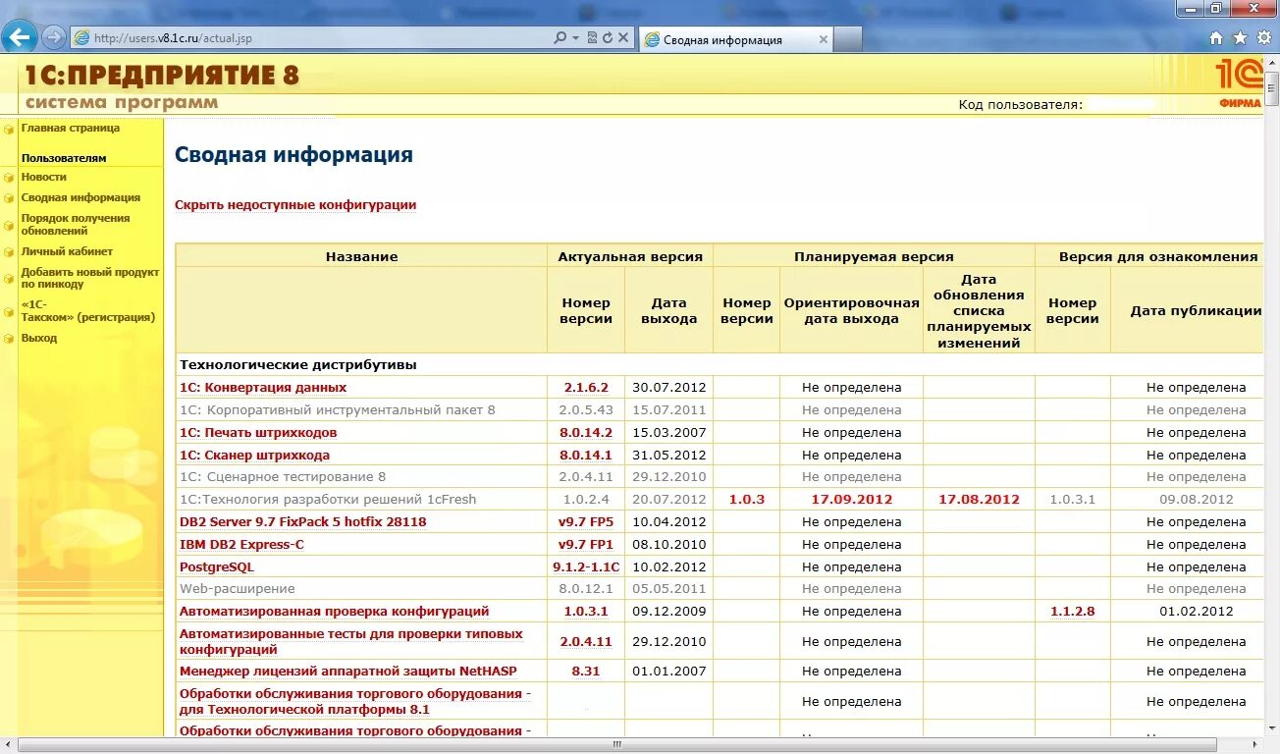Screen dimensions: 1280x754
Task: Click the horizontal scrollbar left arrow
Action: pos(8,745)
